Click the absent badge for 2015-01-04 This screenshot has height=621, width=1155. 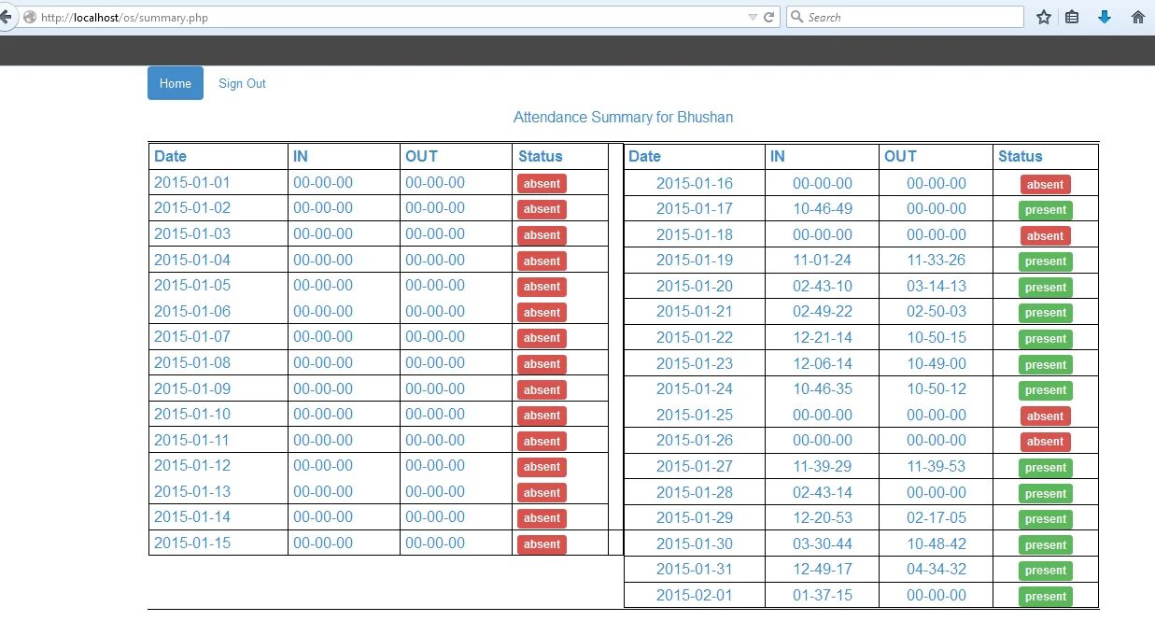point(542,261)
